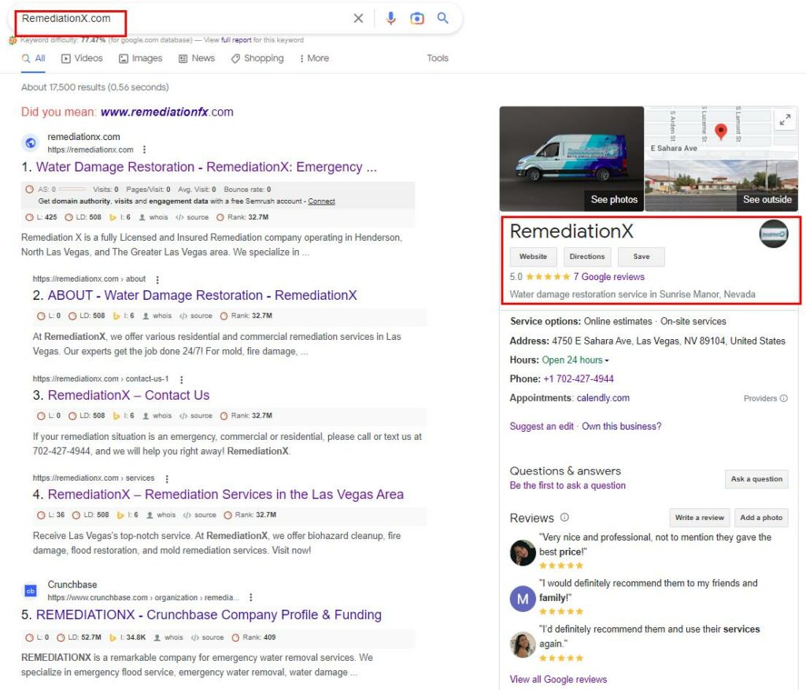Click Own this business? link
Screen dimensions: 806x690
622,426
